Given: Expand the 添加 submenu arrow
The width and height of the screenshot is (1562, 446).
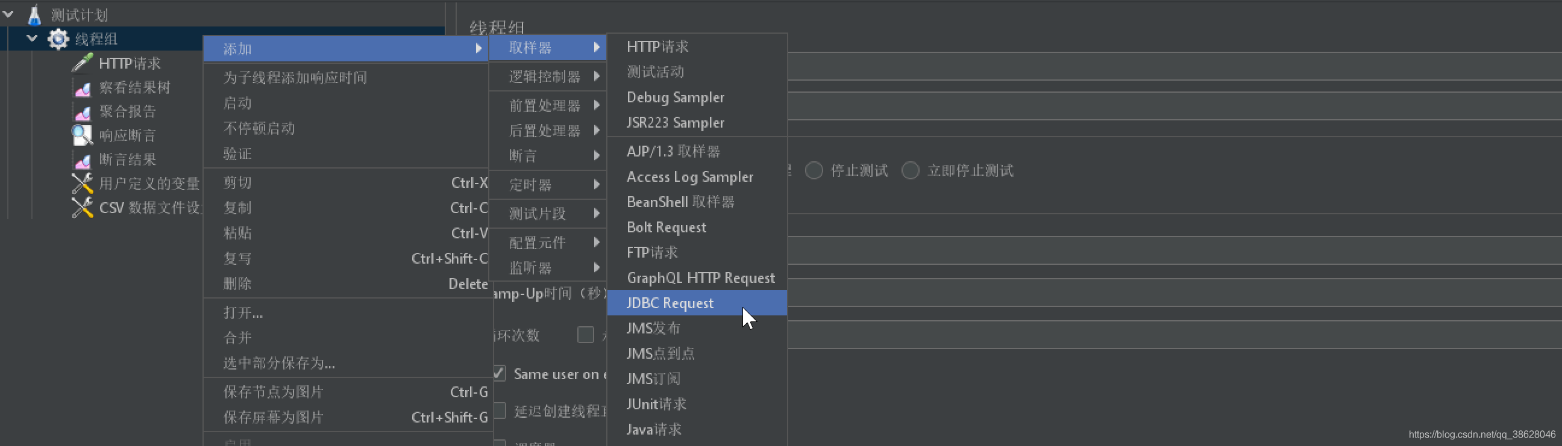Looking at the screenshot, I should click(x=478, y=49).
